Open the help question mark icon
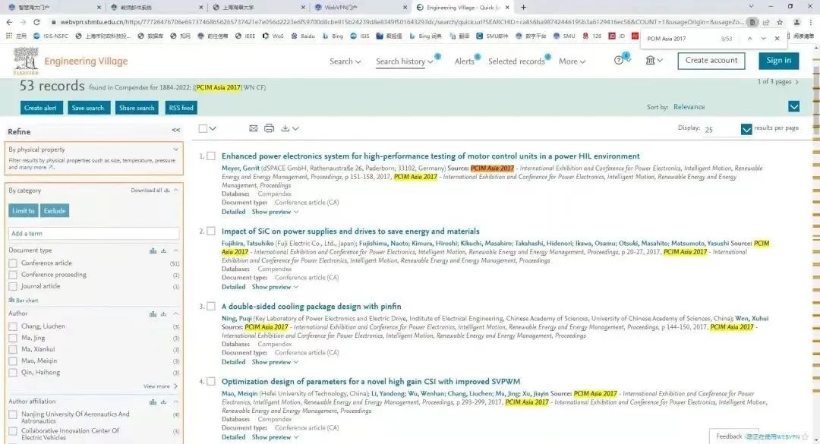Viewport: 820px width, 444px height. [x=620, y=61]
